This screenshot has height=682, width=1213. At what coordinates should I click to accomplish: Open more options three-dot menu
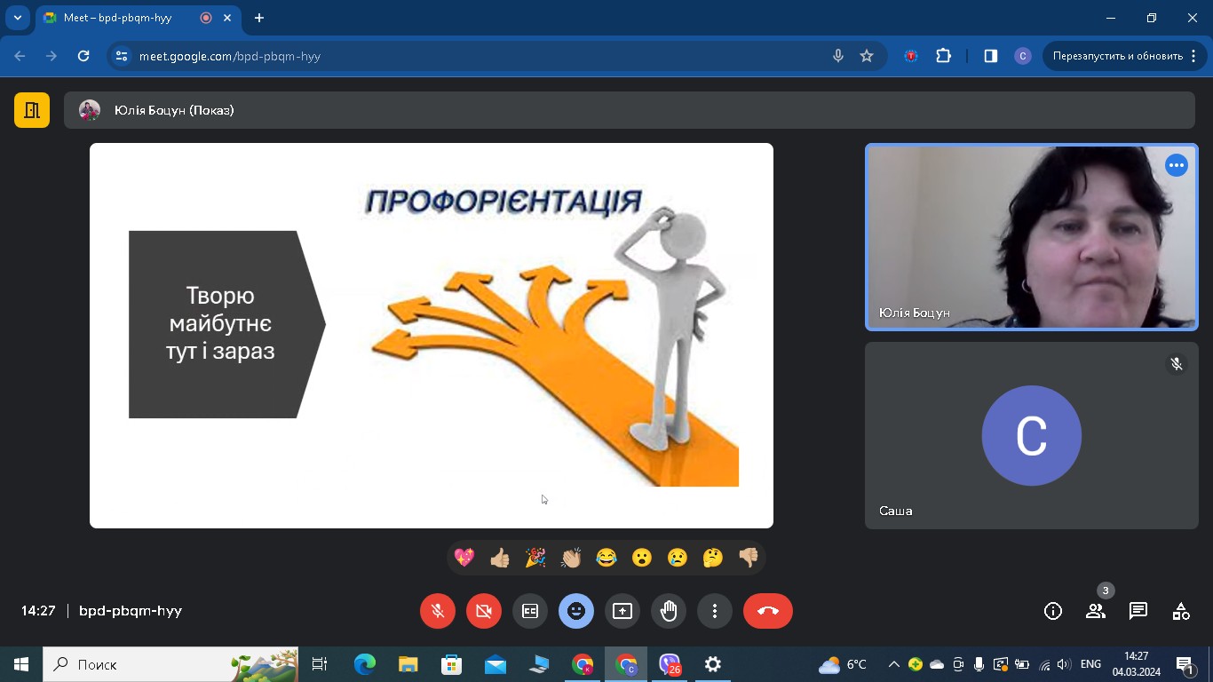pos(715,611)
